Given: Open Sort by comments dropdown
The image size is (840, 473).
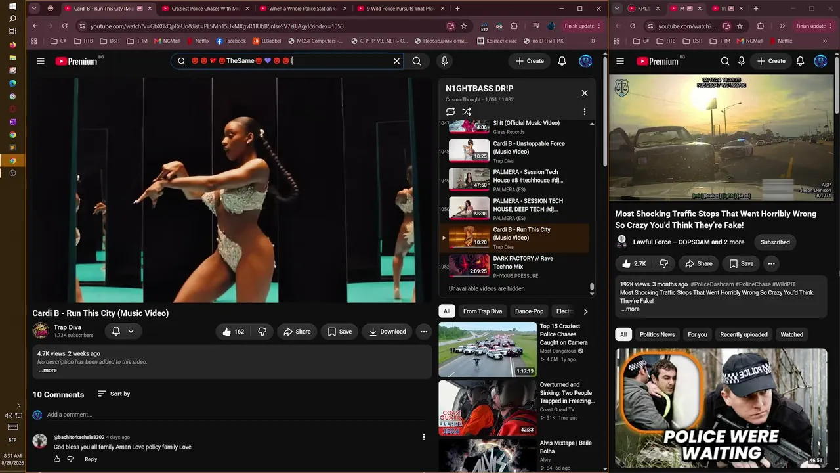Looking at the screenshot, I should pyautogui.click(x=114, y=394).
